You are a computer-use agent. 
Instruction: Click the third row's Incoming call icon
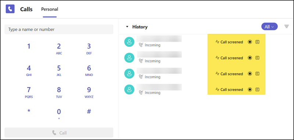141,77
